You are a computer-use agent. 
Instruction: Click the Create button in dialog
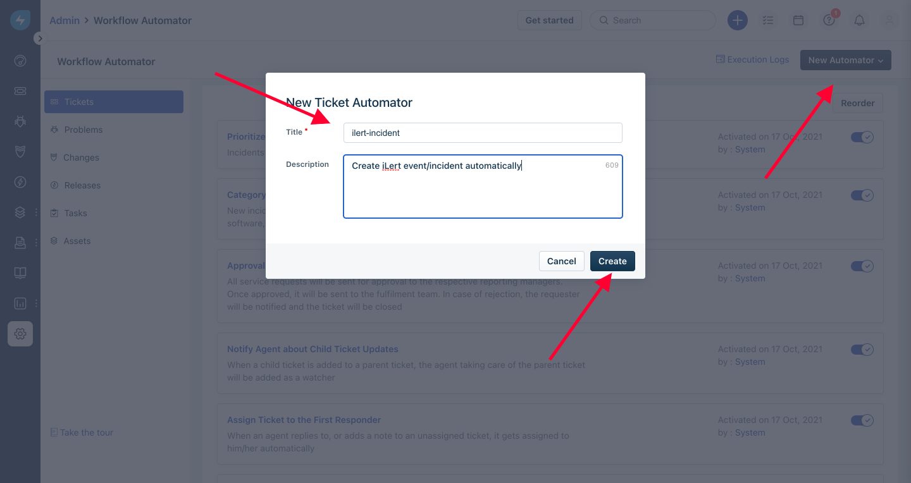612,261
